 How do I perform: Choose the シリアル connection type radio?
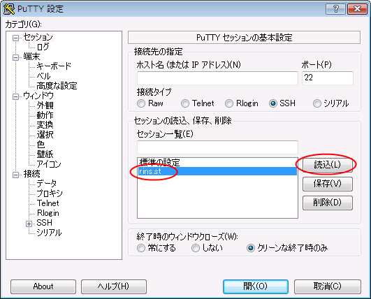317,103
